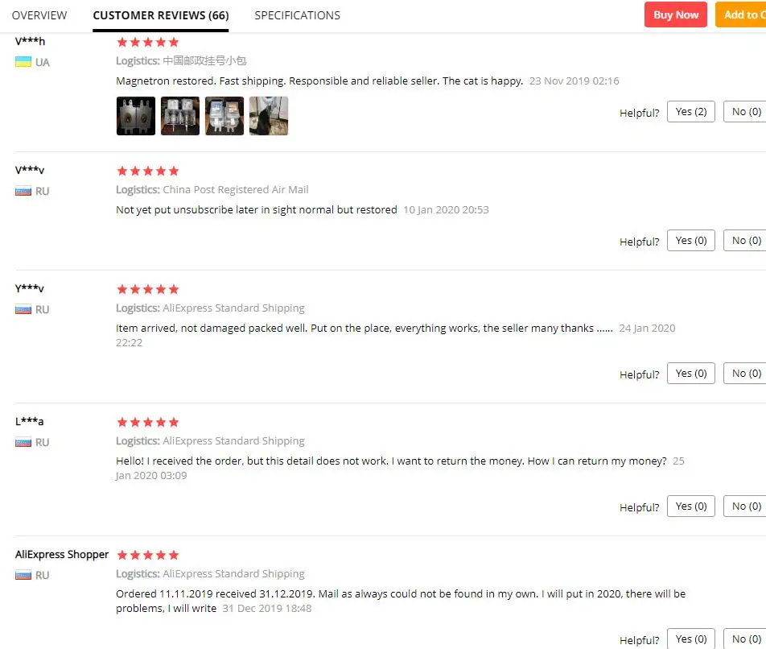Mark V***h review helpful with Yes (2)

[690, 111]
